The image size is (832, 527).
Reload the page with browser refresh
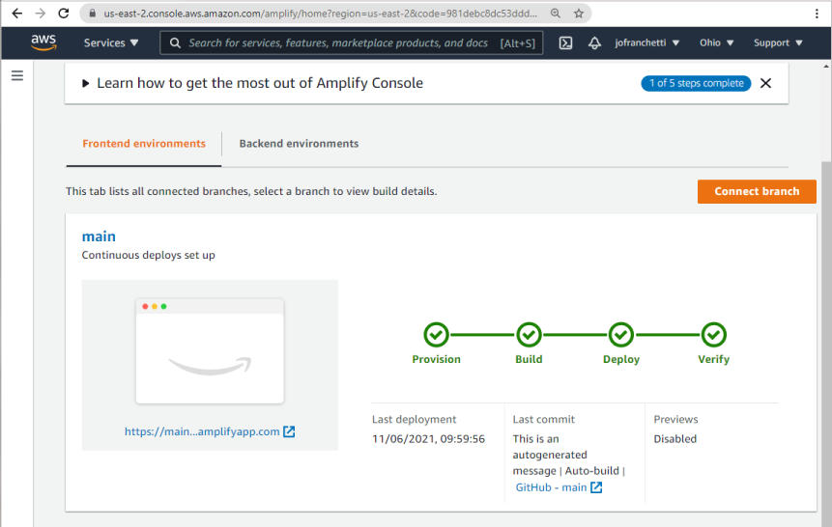(64, 14)
